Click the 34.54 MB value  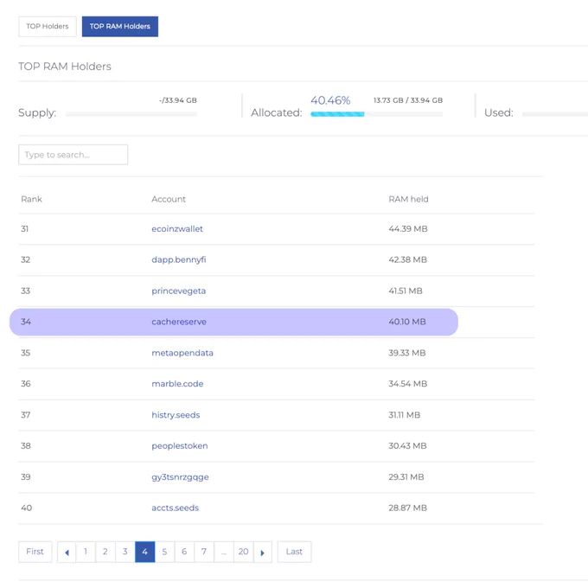click(x=408, y=384)
